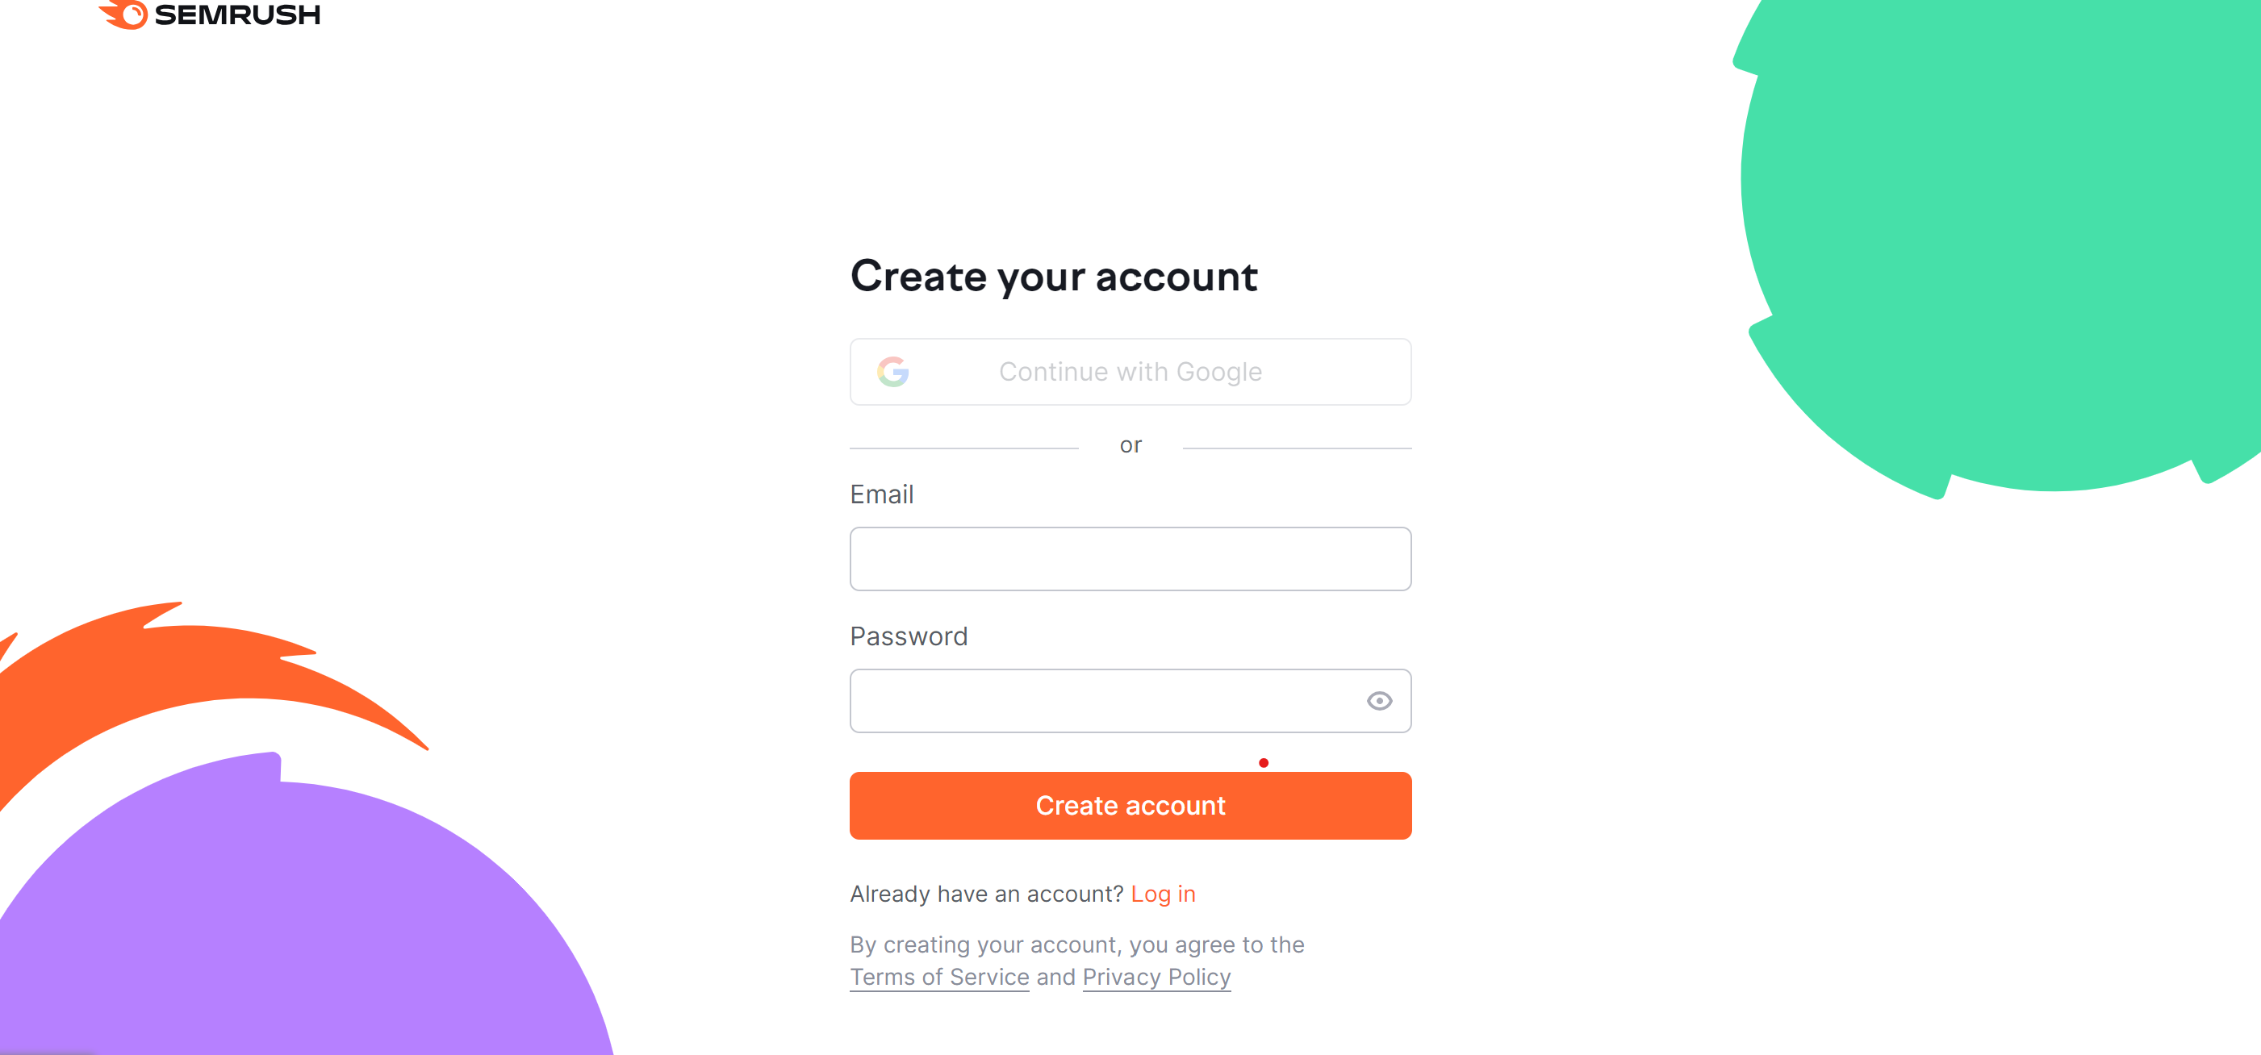Image resolution: width=2261 pixels, height=1055 pixels.
Task: Click the Password field label
Action: tap(909, 636)
